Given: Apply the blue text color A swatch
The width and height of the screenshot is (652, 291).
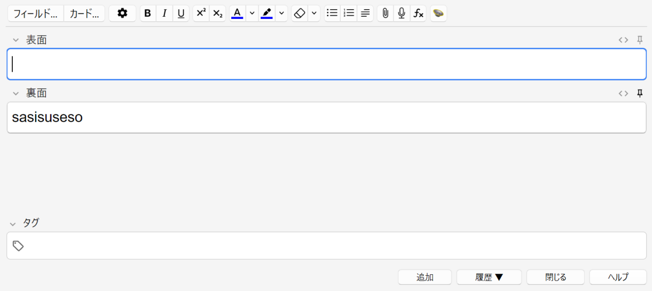Looking at the screenshot, I should (237, 14).
